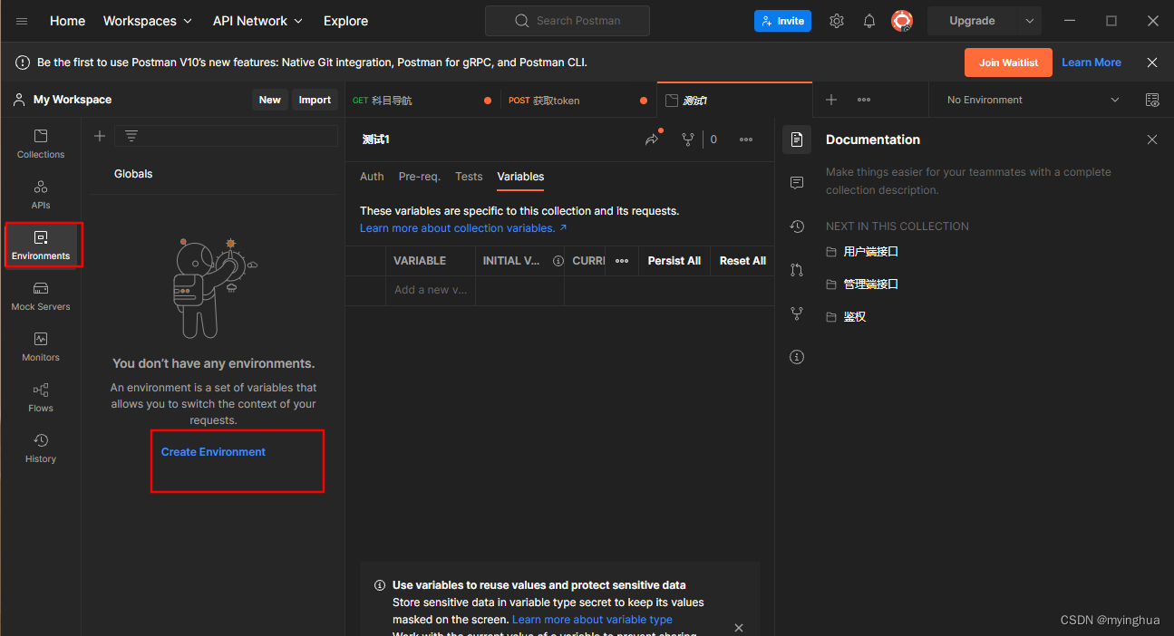Open the Learn More banner link

pyautogui.click(x=1092, y=63)
